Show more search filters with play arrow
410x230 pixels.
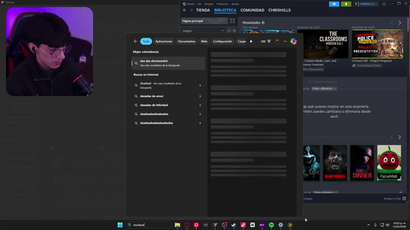click(251, 41)
